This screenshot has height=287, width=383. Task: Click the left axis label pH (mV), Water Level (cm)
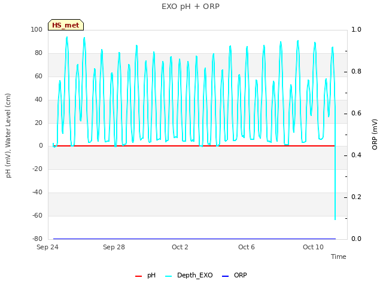pos(8,136)
